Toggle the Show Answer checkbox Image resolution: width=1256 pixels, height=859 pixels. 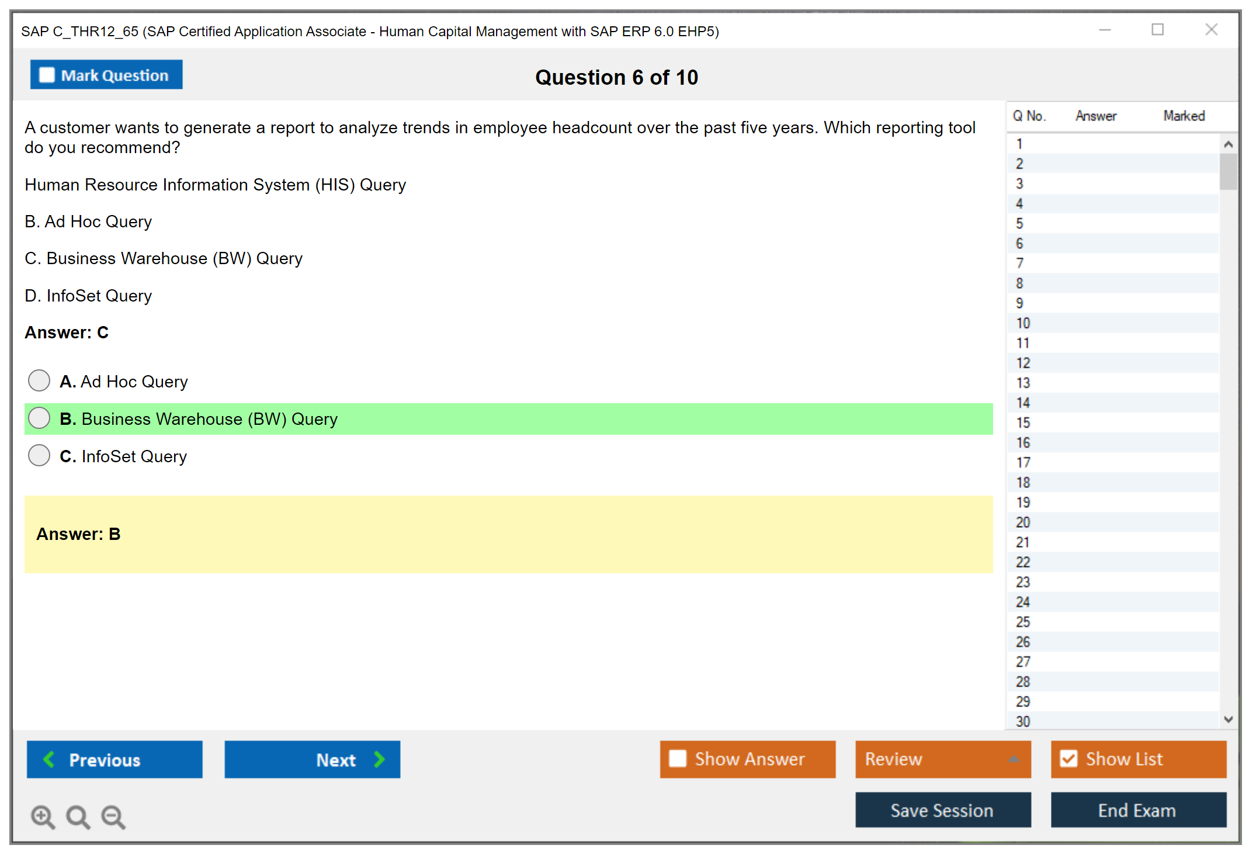(678, 758)
